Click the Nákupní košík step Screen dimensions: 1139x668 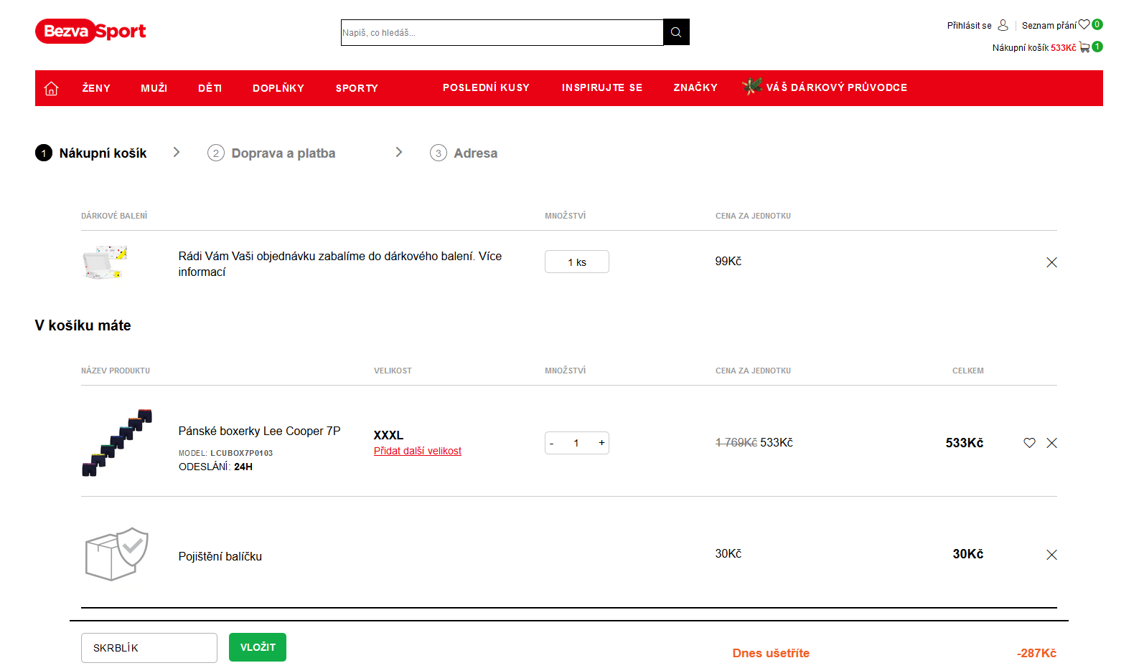(91, 153)
